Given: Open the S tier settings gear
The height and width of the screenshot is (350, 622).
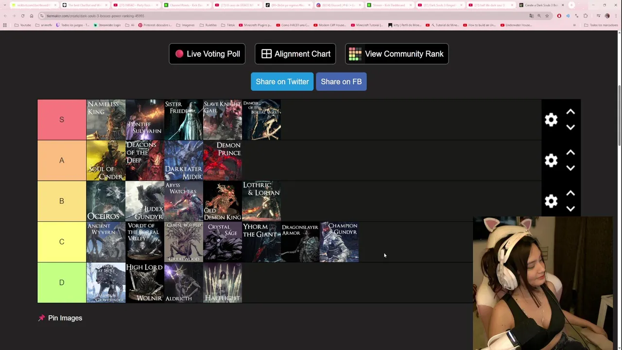Looking at the screenshot, I should 551,120.
